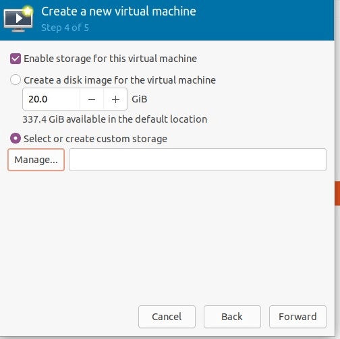Screen dimensions: 340x339
Task: Cancel the new virtual machine wizard
Action: [167, 317]
